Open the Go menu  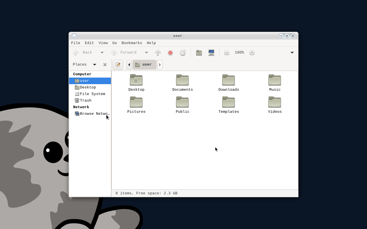coord(115,43)
